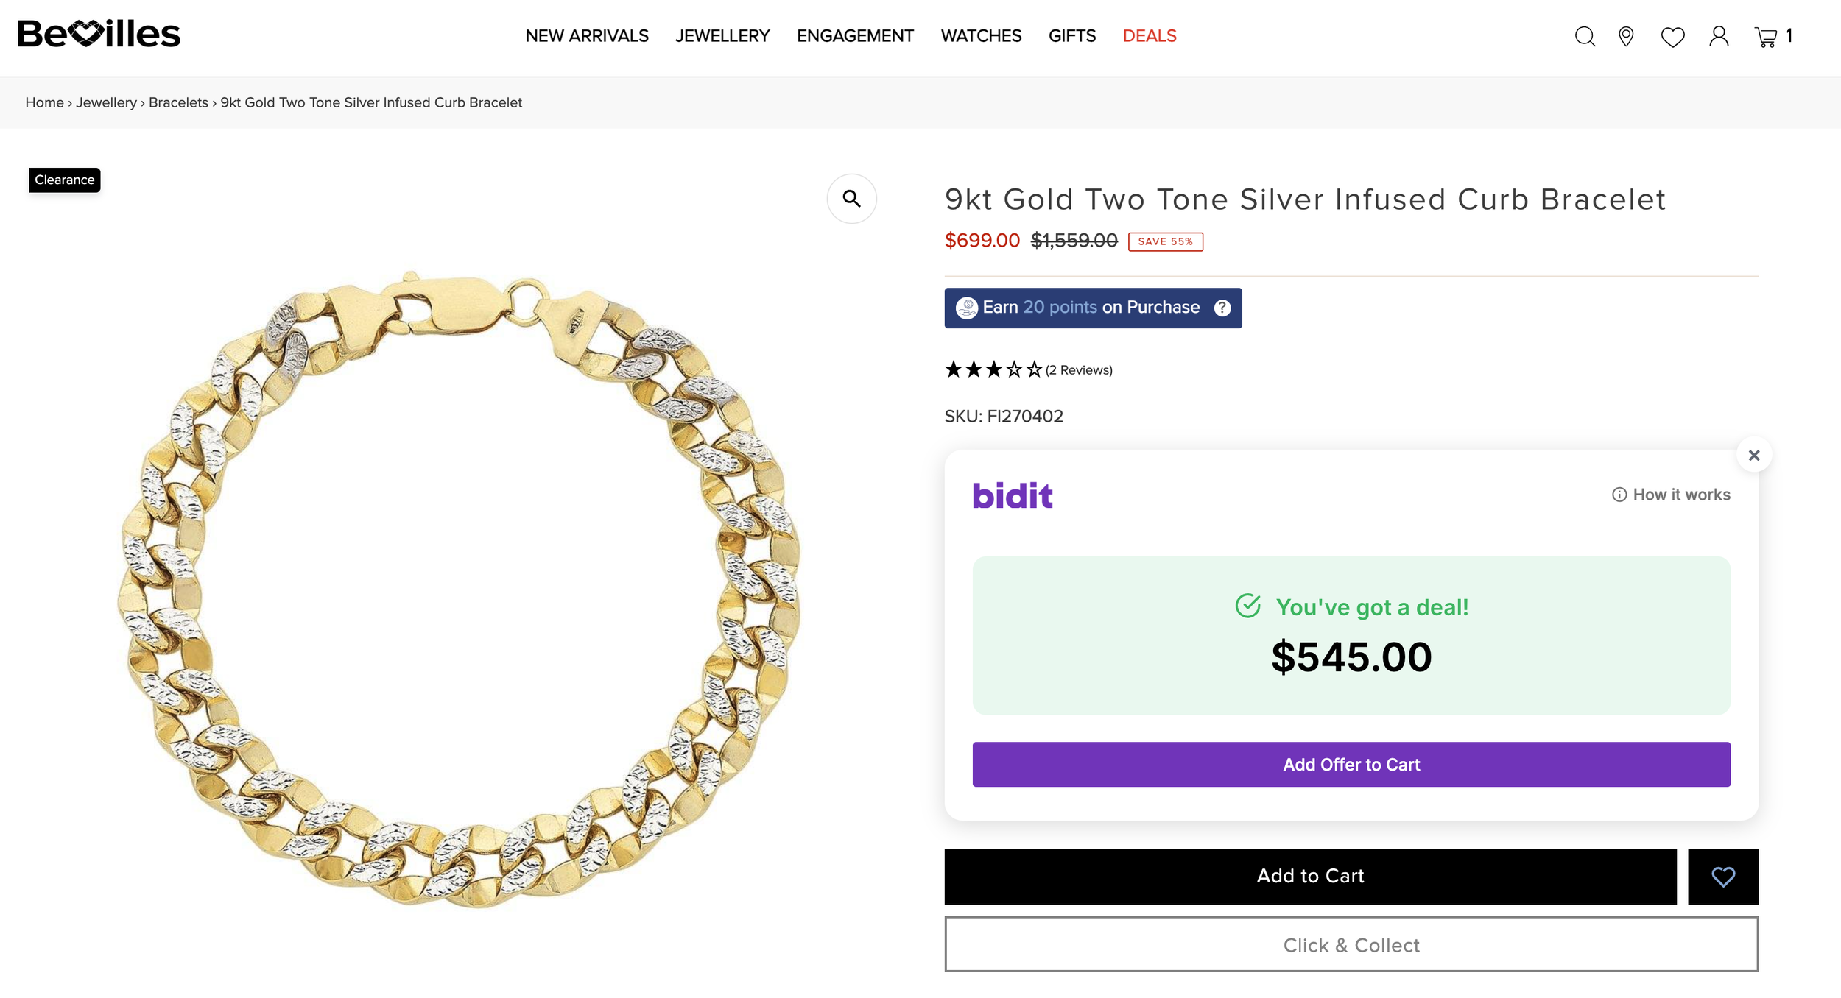
Task: Open the account profile icon
Action: (x=1719, y=36)
